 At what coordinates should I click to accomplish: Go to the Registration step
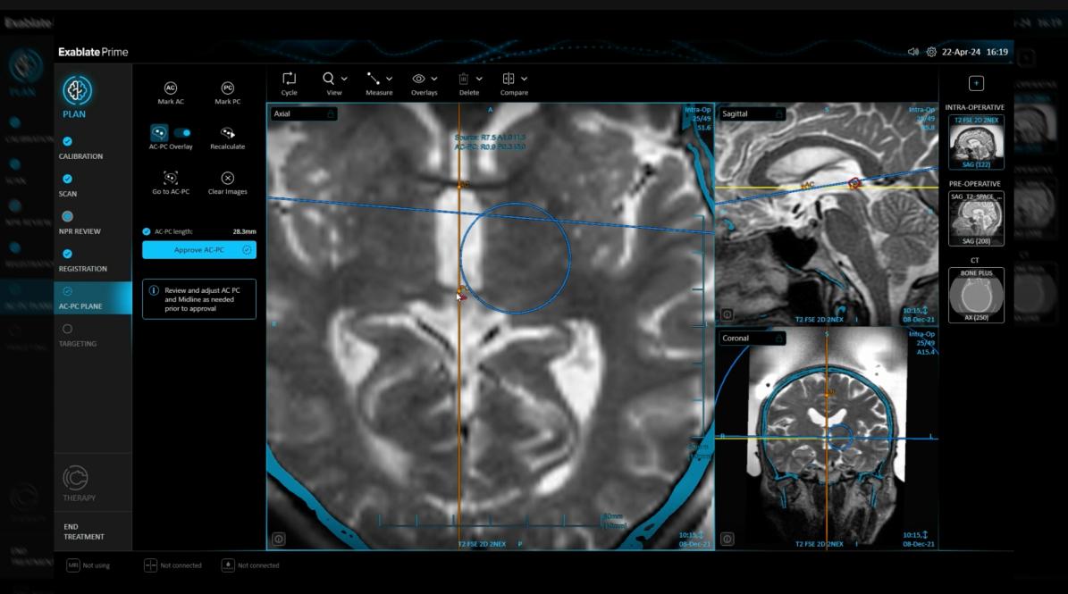[x=82, y=260]
